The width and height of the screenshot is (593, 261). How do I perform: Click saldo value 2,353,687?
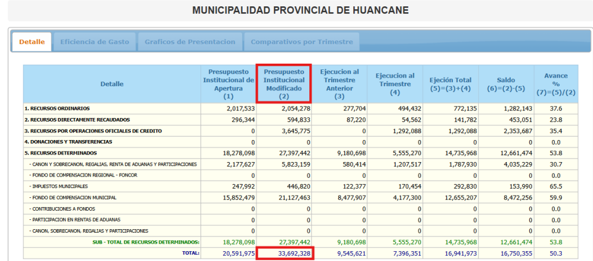pos(518,131)
